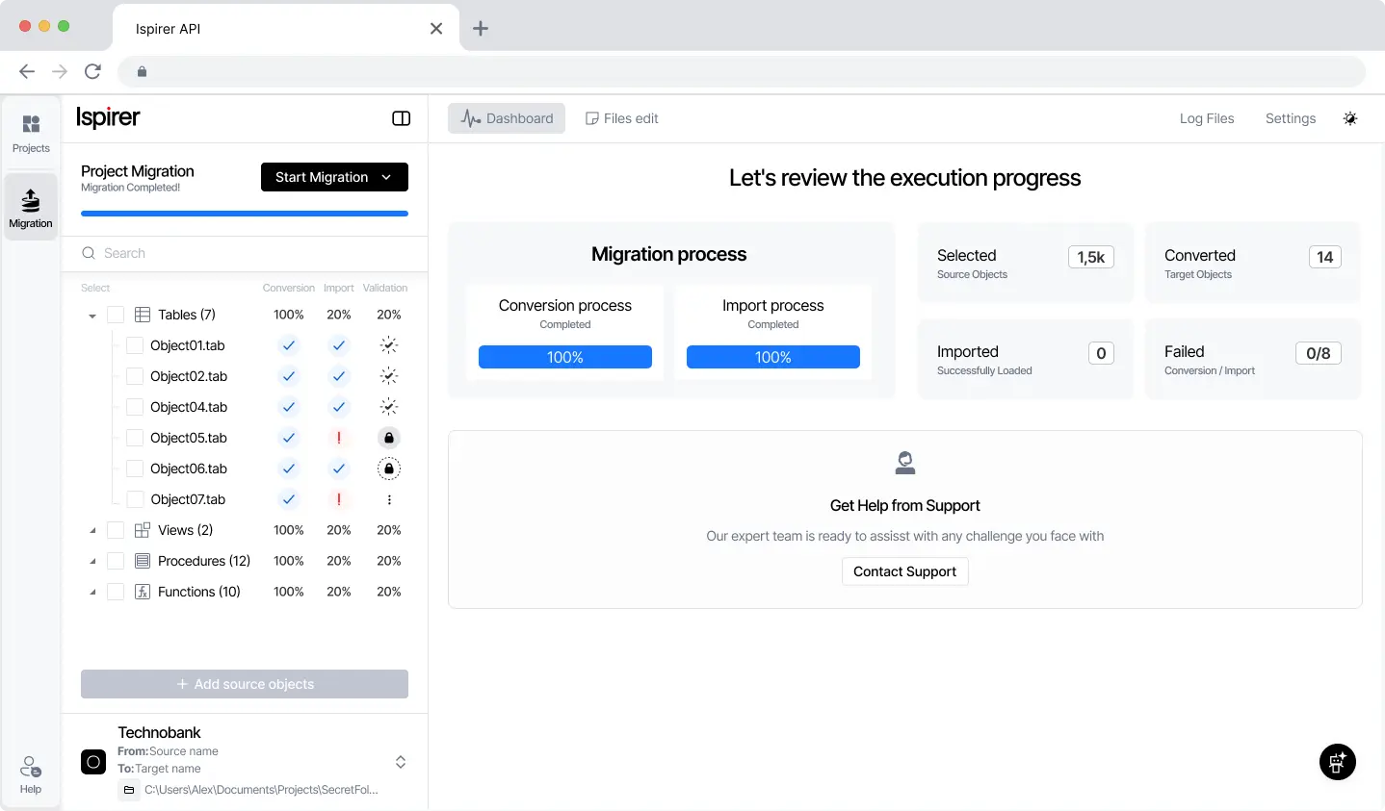Screen dimensions: 1385x811
Task: Click the browser address bar
Action: pos(742,71)
